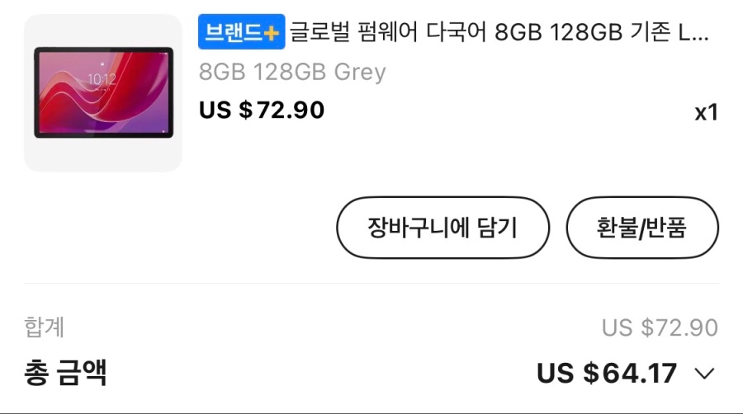
Task: Click the 합계 label
Action: tap(45, 327)
